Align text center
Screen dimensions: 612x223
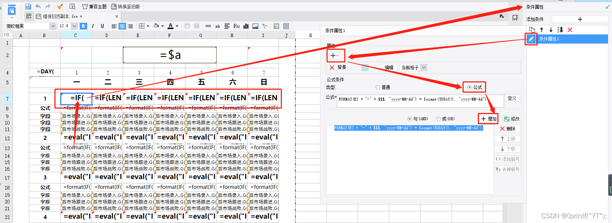(x=122, y=26)
